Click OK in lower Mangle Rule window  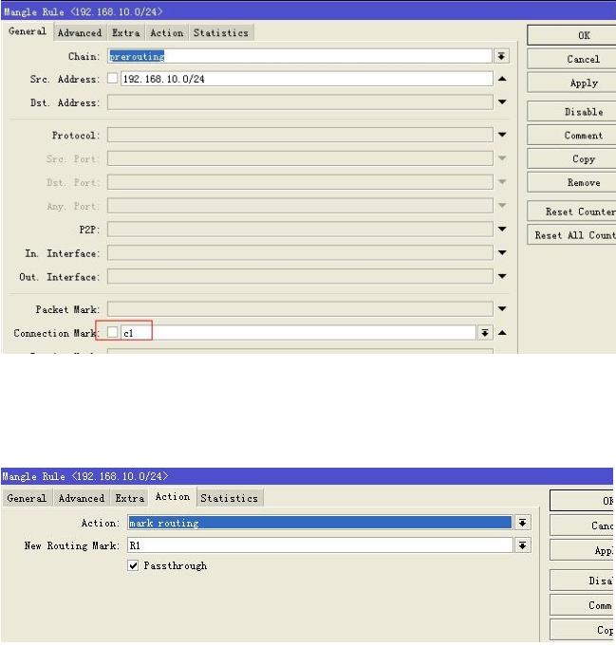pos(582,501)
